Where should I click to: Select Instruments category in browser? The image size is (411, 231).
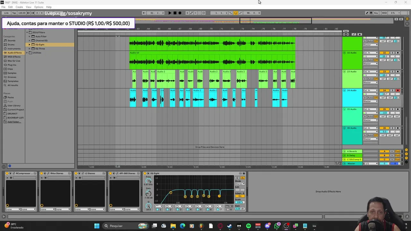click(x=14, y=49)
